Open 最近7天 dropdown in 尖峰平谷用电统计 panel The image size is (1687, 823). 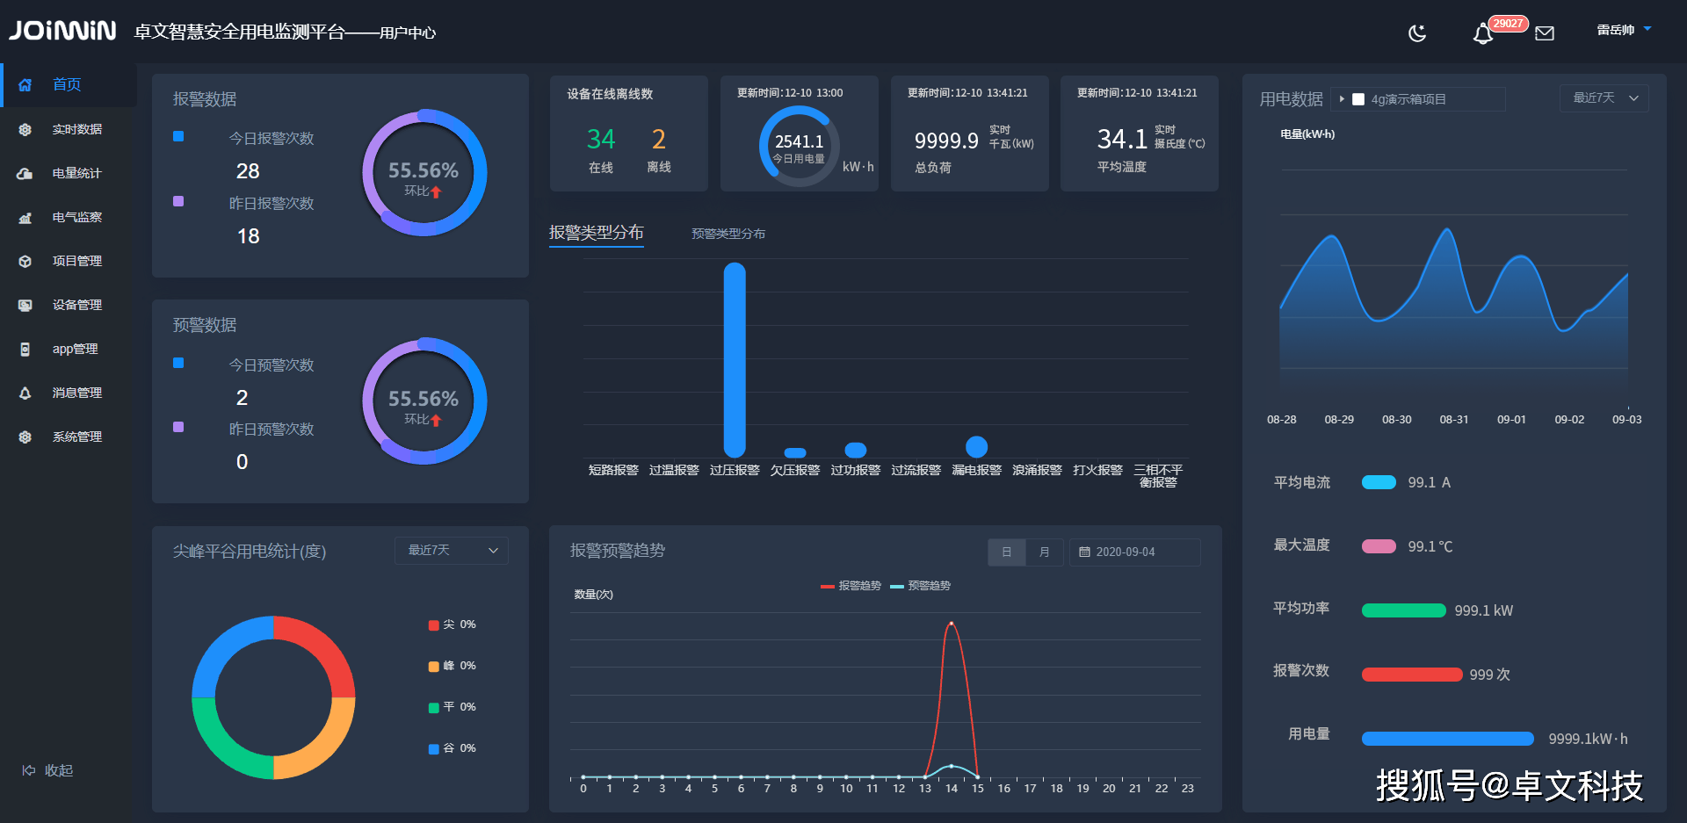(452, 550)
